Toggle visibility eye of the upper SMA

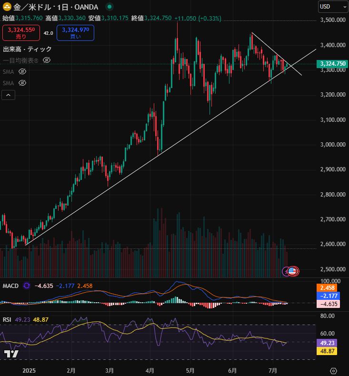click(22, 71)
